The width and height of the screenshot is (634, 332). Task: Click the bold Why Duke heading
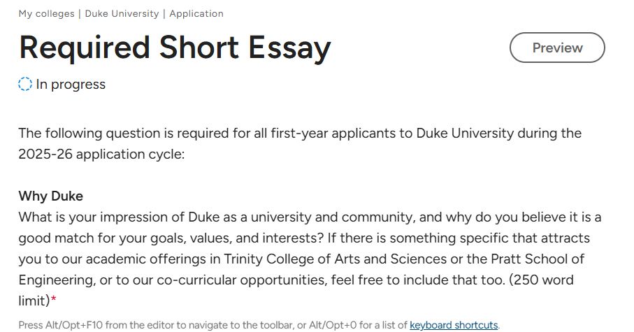pos(50,196)
